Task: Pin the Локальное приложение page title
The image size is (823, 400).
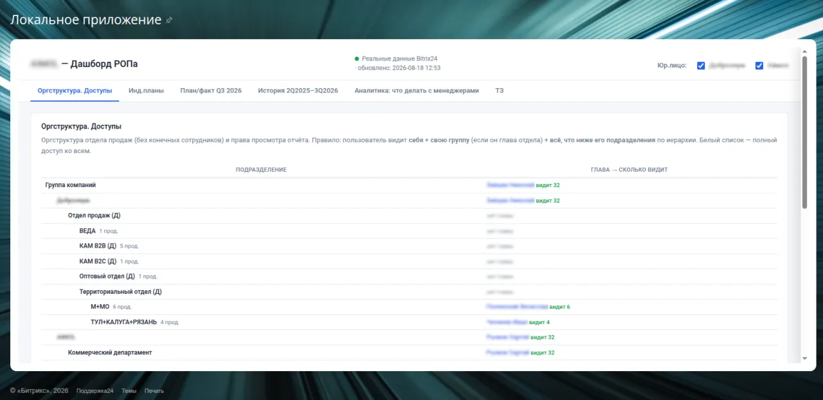Action: tap(169, 20)
